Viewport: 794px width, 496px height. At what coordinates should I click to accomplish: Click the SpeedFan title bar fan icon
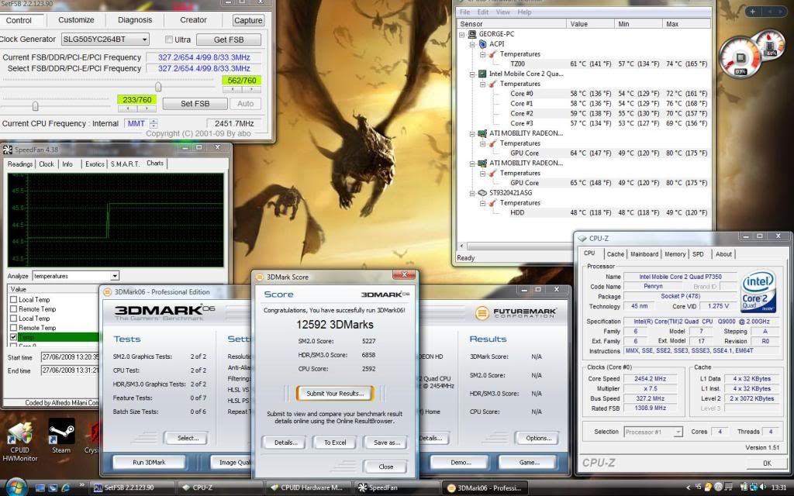[x=7, y=150]
